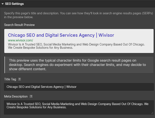The width and height of the screenshot is (155, 118).
Task: Click the preview description starting 'Wivisor Is A Trusted SEO'
Action: pyautogui.click(x=76, y=46)
